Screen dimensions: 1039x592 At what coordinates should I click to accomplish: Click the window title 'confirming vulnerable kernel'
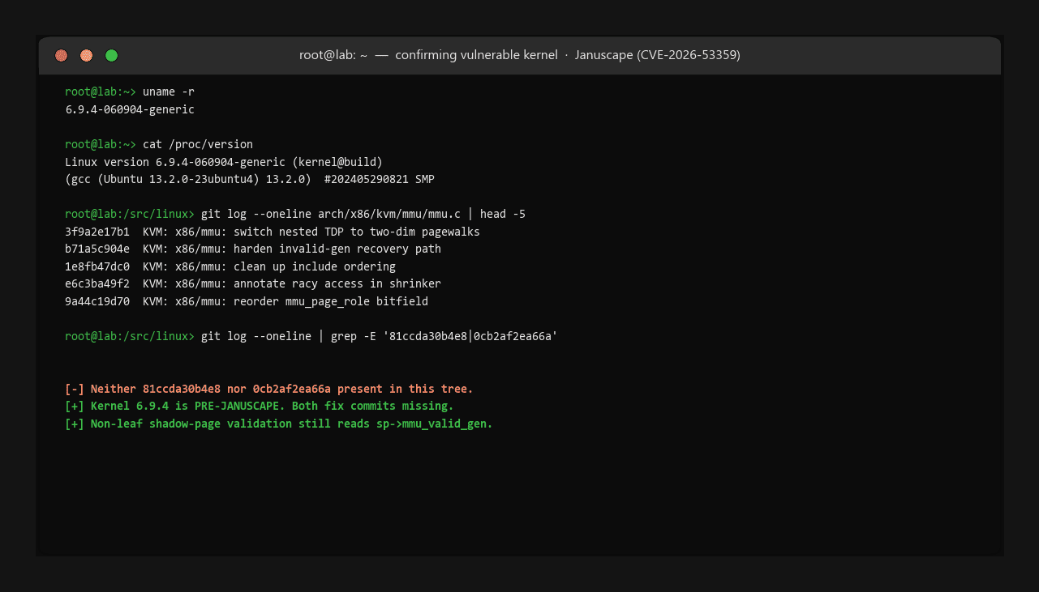[476, 55]
